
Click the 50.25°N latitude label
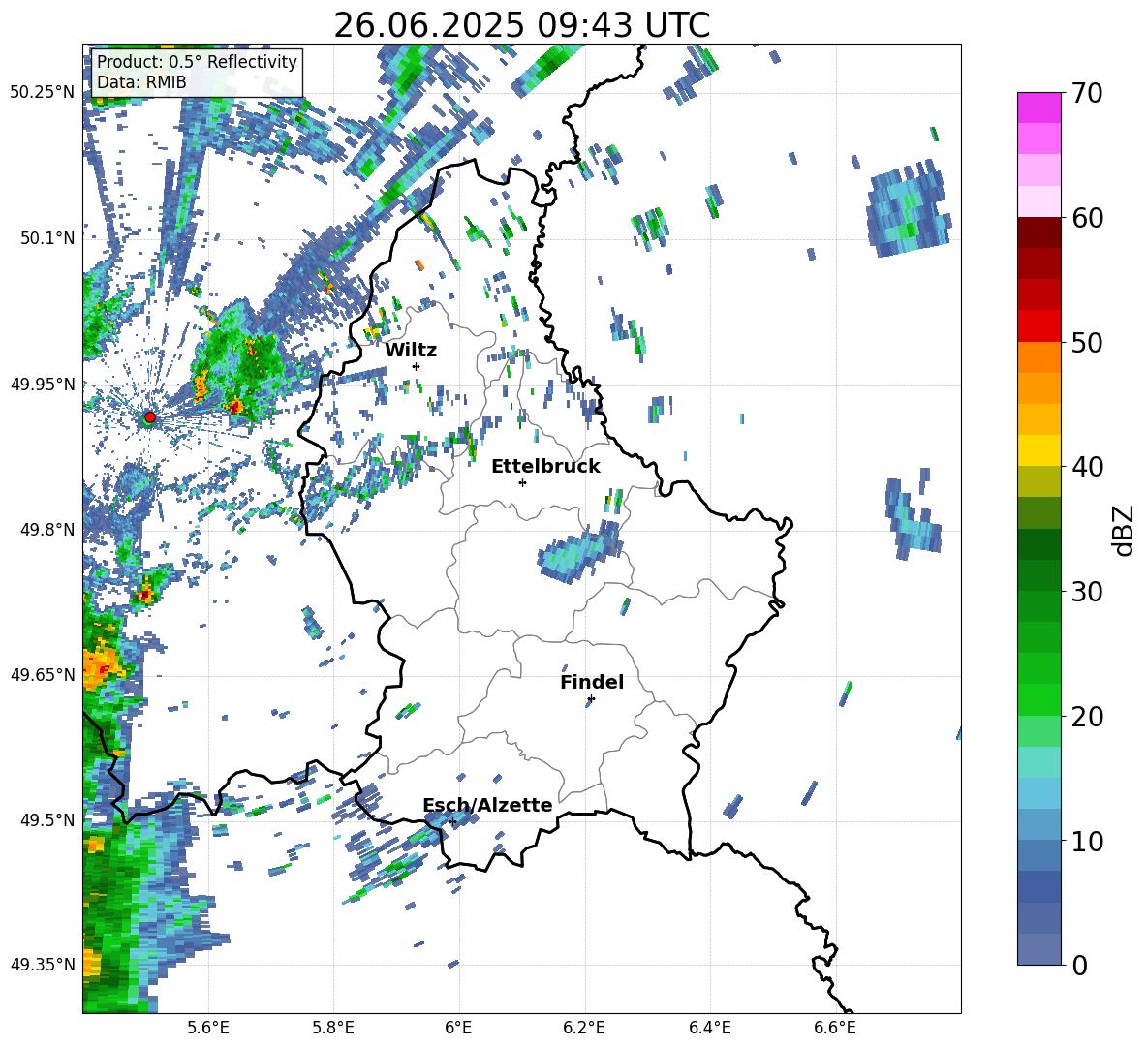click(x=43, y=93)
